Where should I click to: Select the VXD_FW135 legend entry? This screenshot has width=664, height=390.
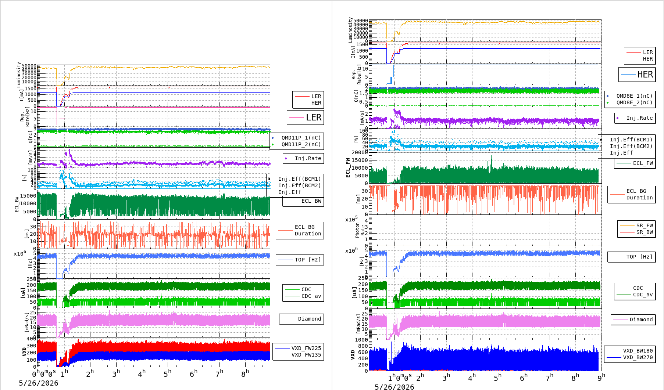pos(306,355)
